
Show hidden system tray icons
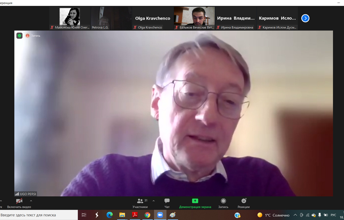pos(295,215)
